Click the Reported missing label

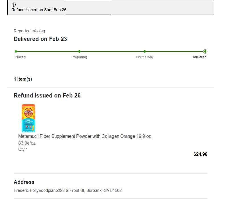point(29,31)
